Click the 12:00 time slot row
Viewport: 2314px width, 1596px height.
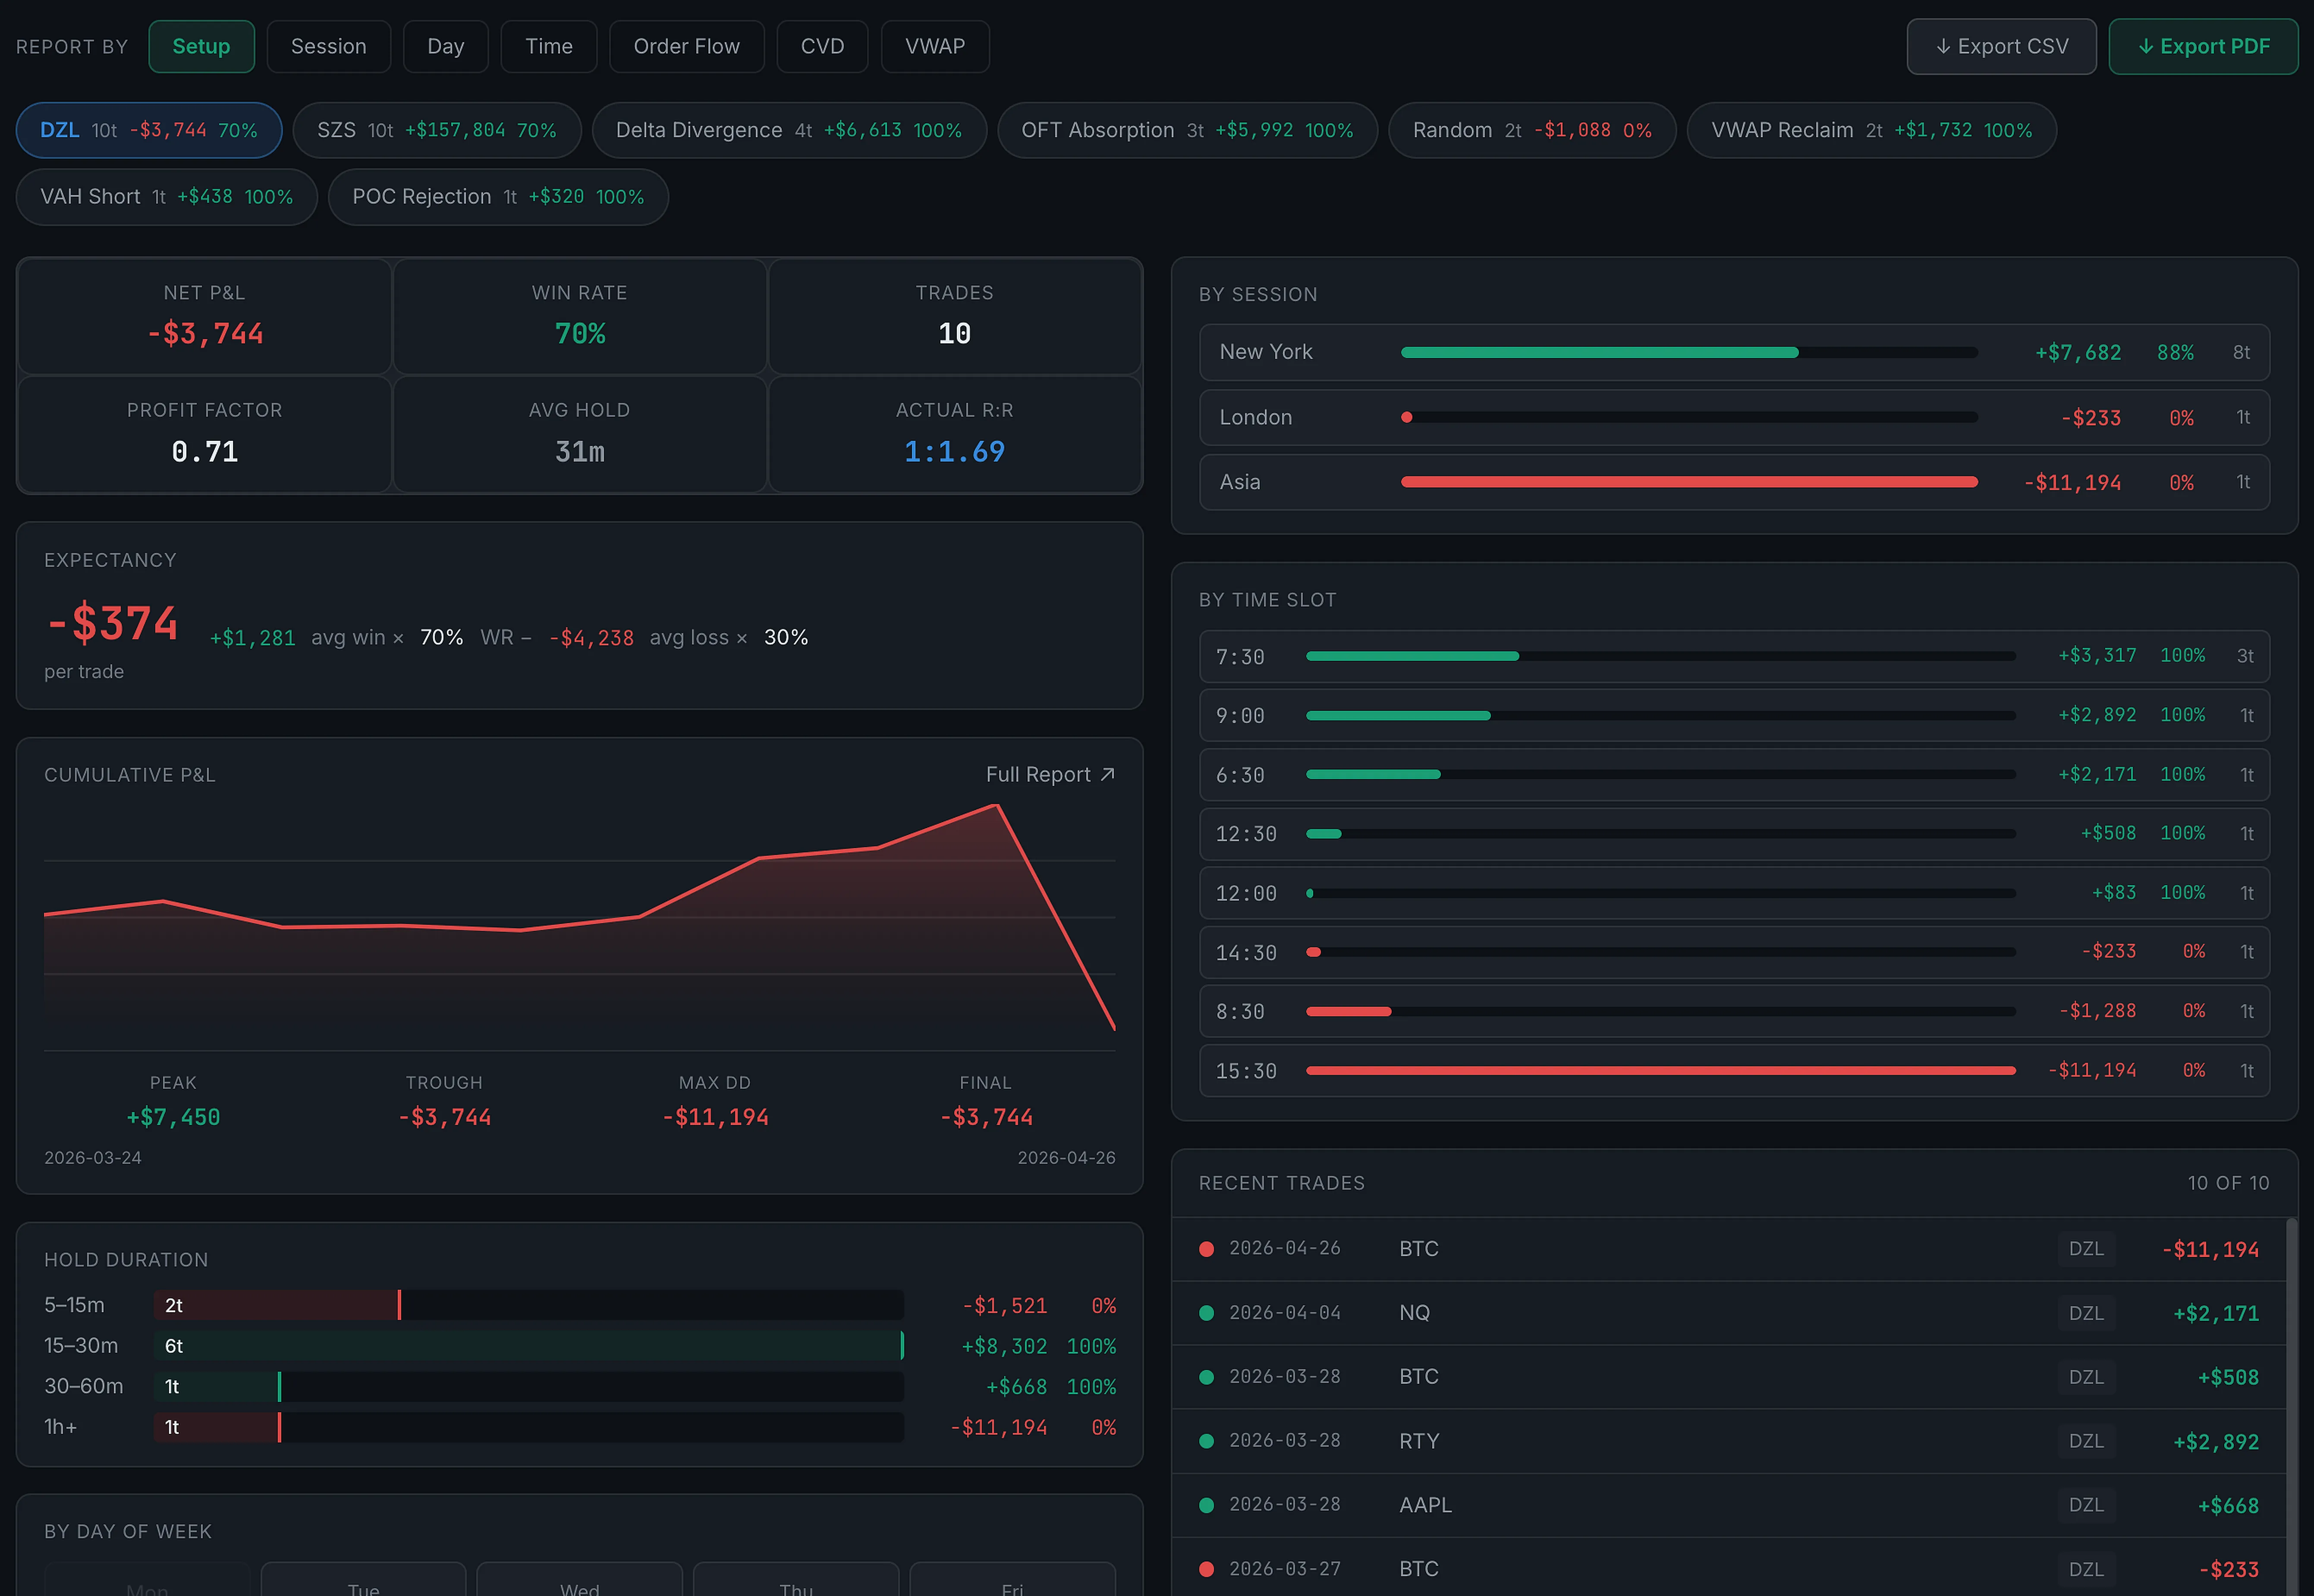point(1734,893)
